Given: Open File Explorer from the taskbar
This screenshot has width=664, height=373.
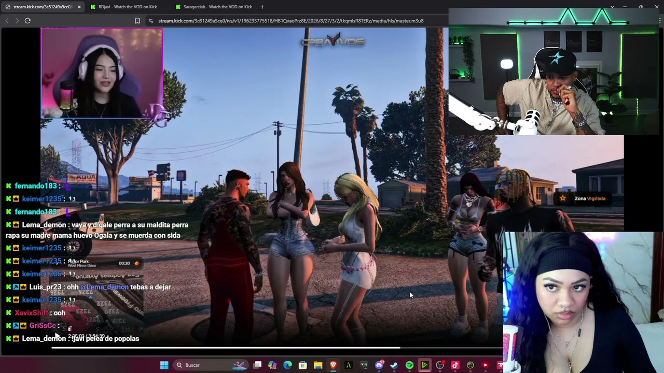Looking at the screenshot, I should [318, 365].
